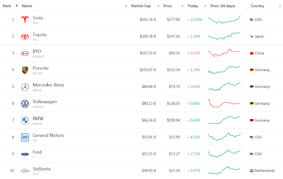The height and width of the screenshot is (179, 283).
Task: Click Ford's 30-day price sparkline
Action: (224, 154)
